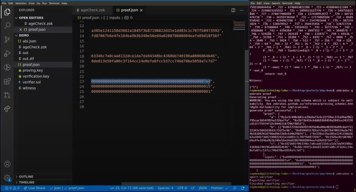Open the witness file in explorer
356x192 pixels.
pos(43,88)
